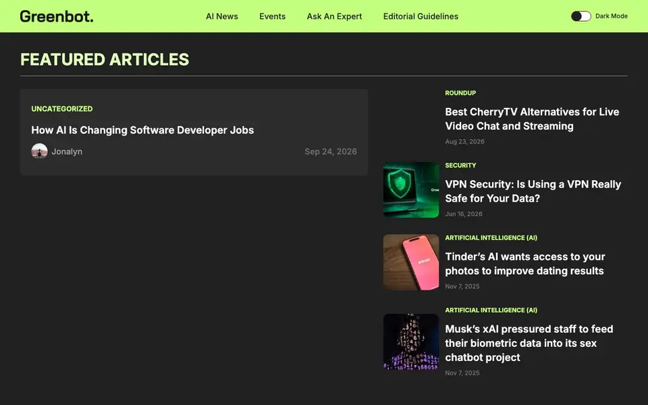Click the Jun 16, 2026 date
Image resolution: width=648 pixels, height=405 pixels.
464,214
